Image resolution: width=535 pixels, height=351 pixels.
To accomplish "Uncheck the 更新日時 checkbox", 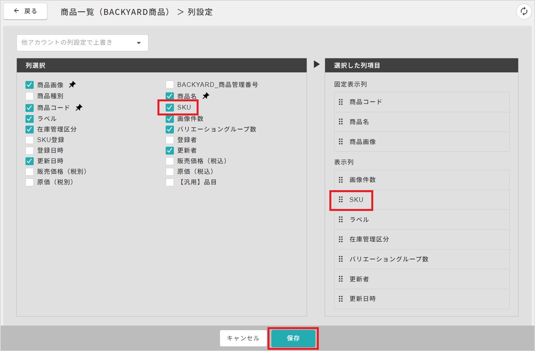I will pos(29,161).
